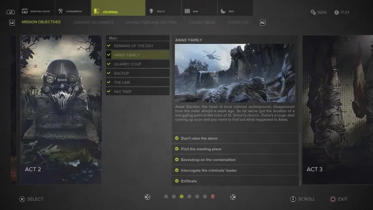Click the Awas' Family mission image
Image resolution: width=373 pixels, height=210 pixels.
235,73
